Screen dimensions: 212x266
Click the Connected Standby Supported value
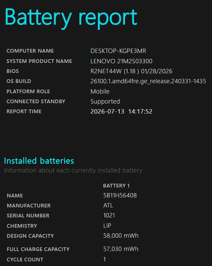tap(105, 102)
